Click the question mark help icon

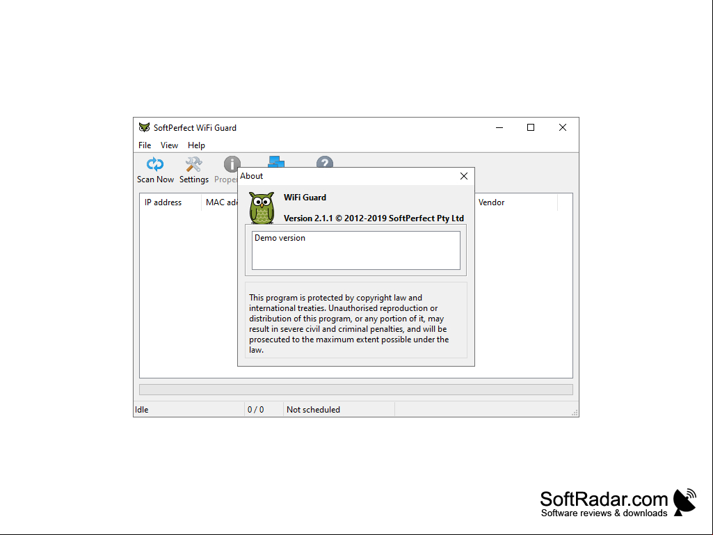tap(325, 162)
